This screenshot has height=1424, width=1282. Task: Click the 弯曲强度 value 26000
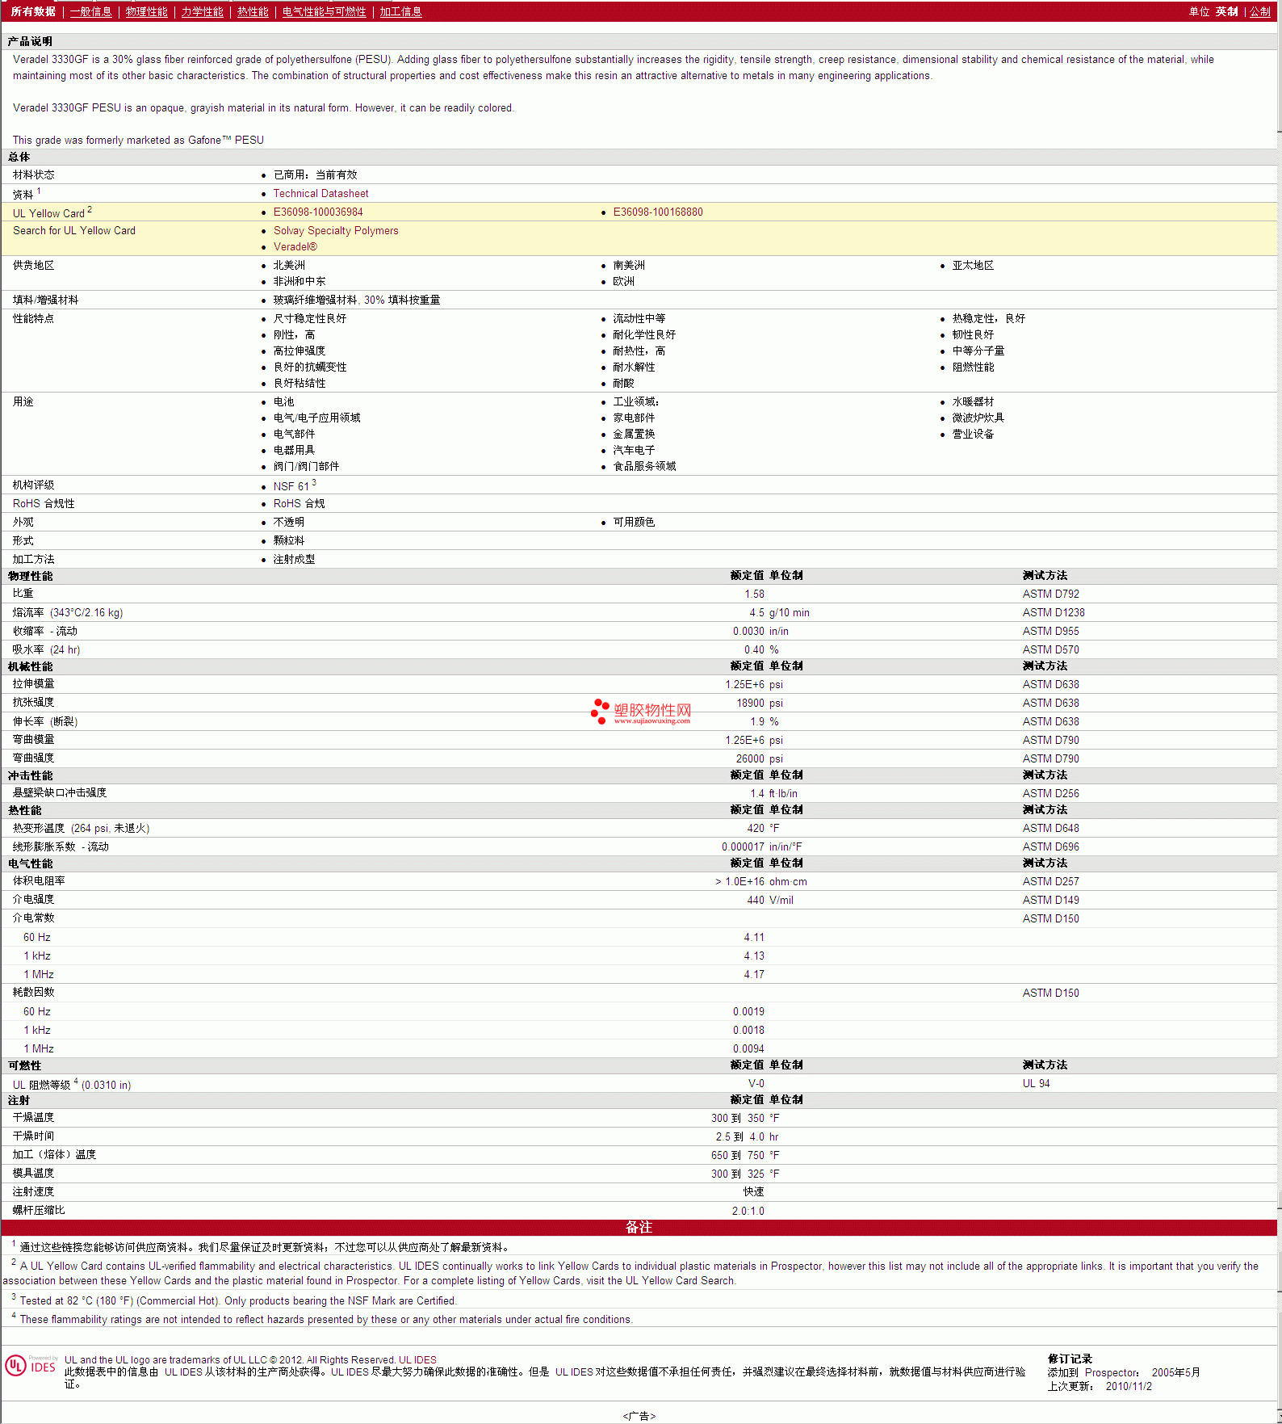(x=750, y=759)
